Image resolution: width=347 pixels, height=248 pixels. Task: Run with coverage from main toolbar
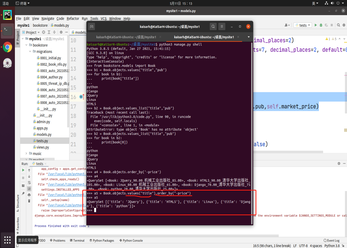coord(326,25)
